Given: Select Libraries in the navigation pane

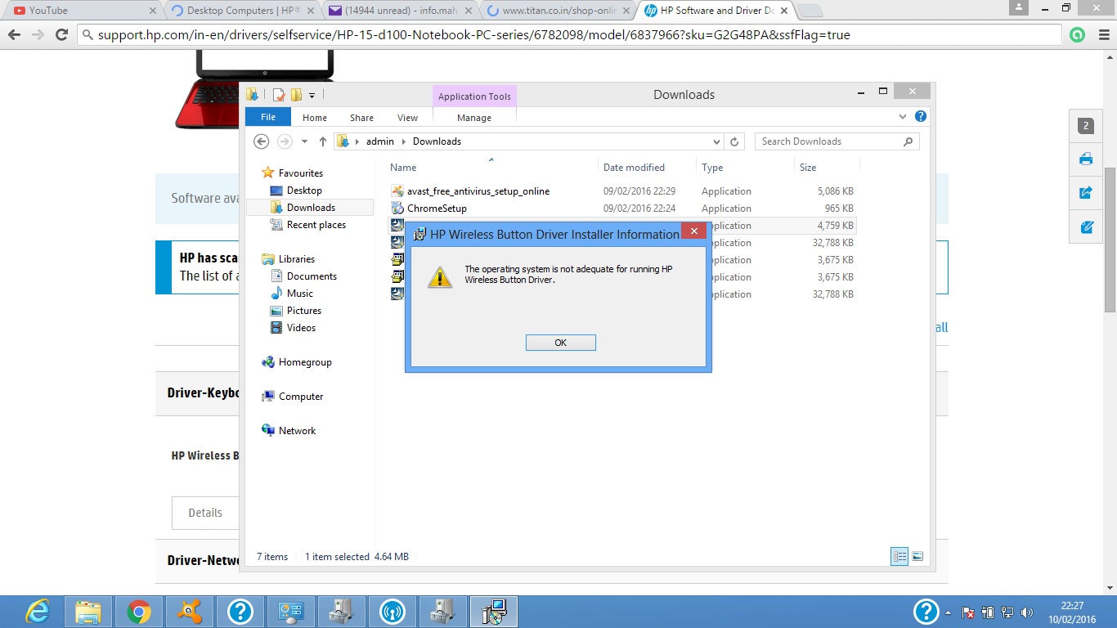Looking at the screenshot, I should 296,259.
